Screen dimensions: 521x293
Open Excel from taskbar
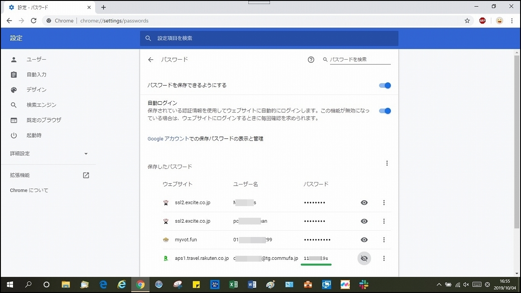(233, 285)
